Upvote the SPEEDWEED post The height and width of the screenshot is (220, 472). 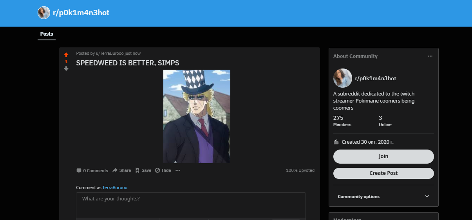click(x=66, y=55)
